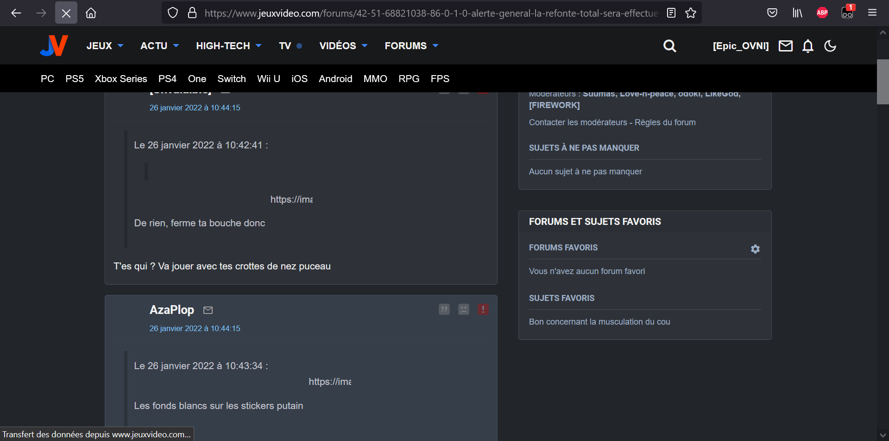The height and width of the screenshot is (441, 889).
Task: Open Règles du forum
Action: [x=665, y=122]
